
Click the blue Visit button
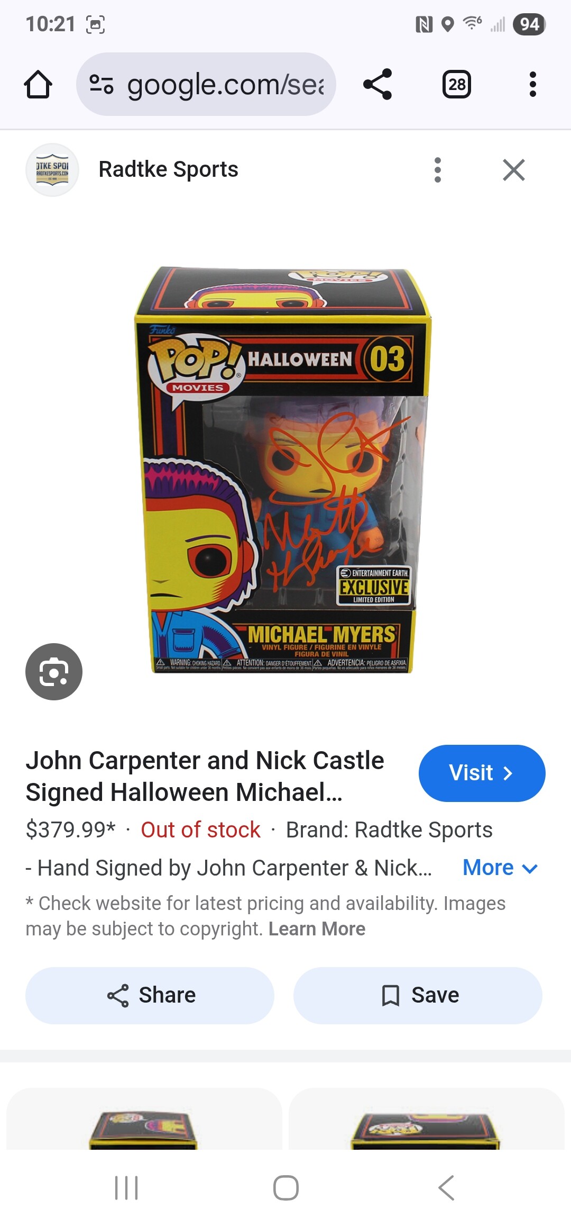click(x=482, y=773)
